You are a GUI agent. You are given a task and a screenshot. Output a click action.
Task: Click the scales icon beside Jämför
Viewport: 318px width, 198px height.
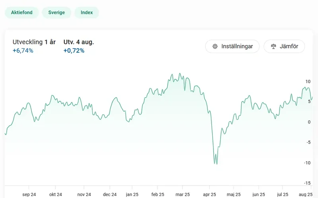[273, 46]
